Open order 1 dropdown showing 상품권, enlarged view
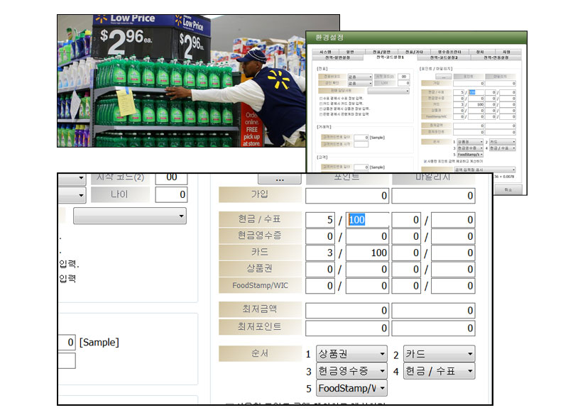The width and height of the screenshot is (568, 415). pyautogui.click(x=351, y=354)
